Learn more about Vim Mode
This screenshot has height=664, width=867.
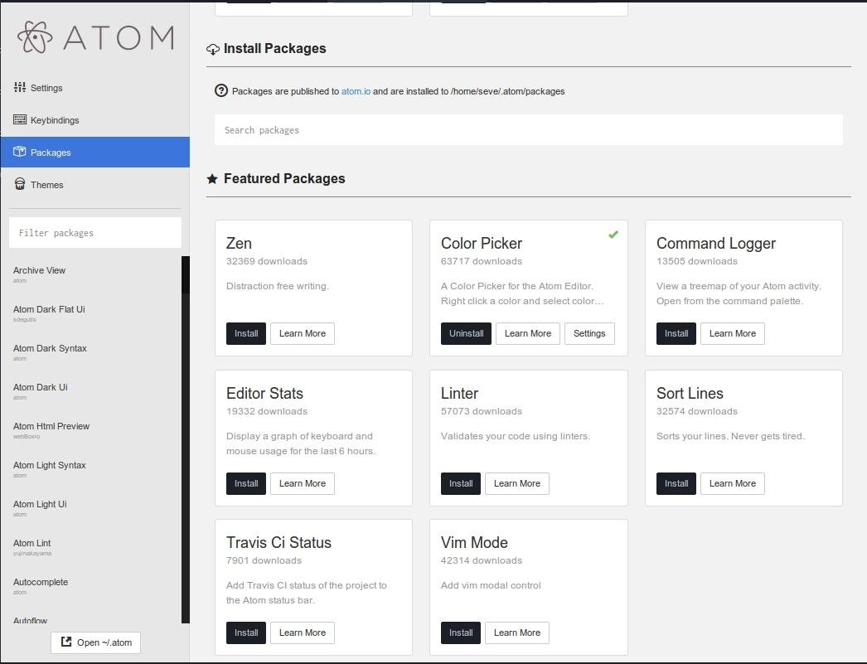pos(517,632)
